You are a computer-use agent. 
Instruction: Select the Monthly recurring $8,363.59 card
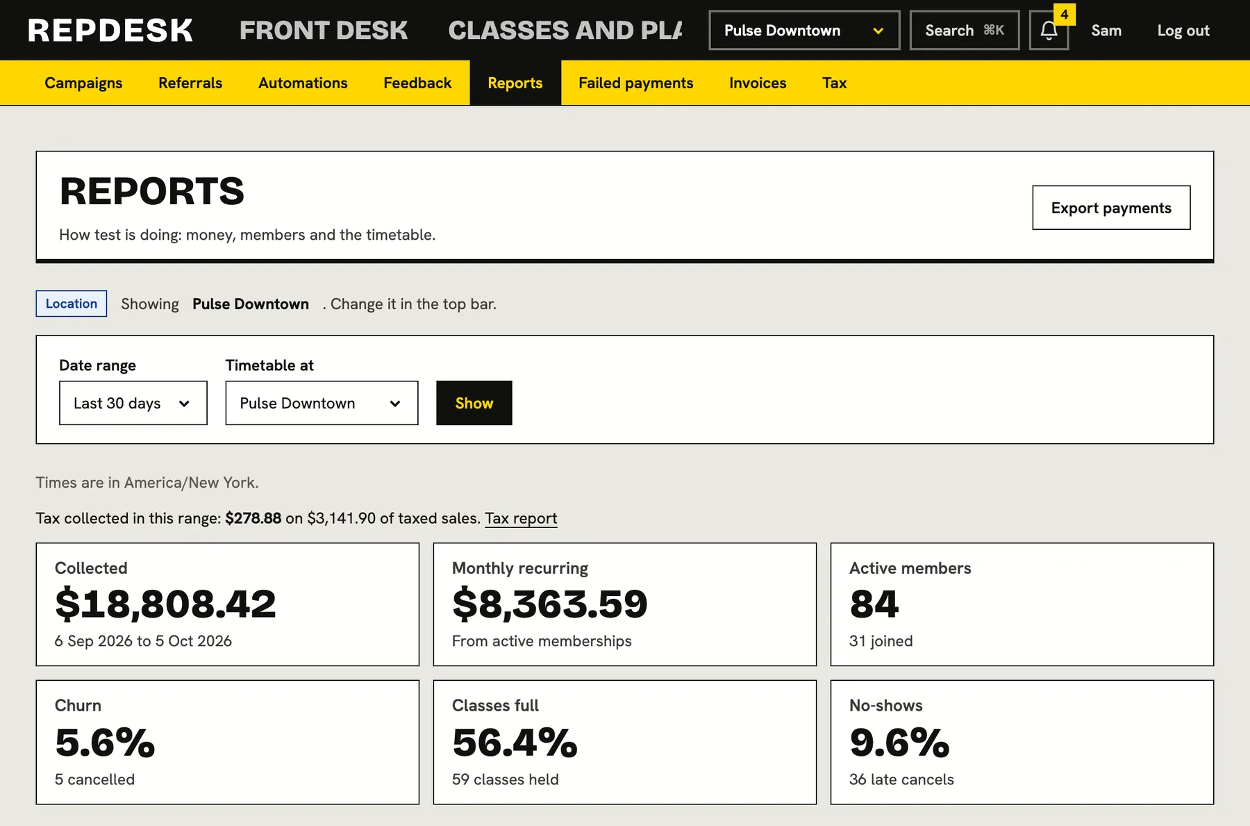pyautogui.click(x=625, y=604)
